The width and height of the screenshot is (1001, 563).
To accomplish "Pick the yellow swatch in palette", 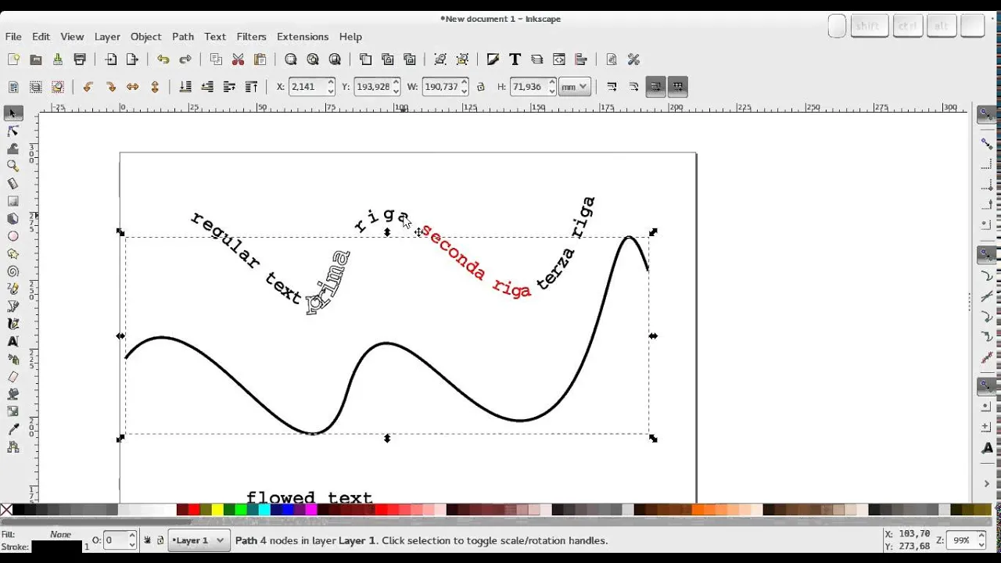I will (x=217, y=511).
